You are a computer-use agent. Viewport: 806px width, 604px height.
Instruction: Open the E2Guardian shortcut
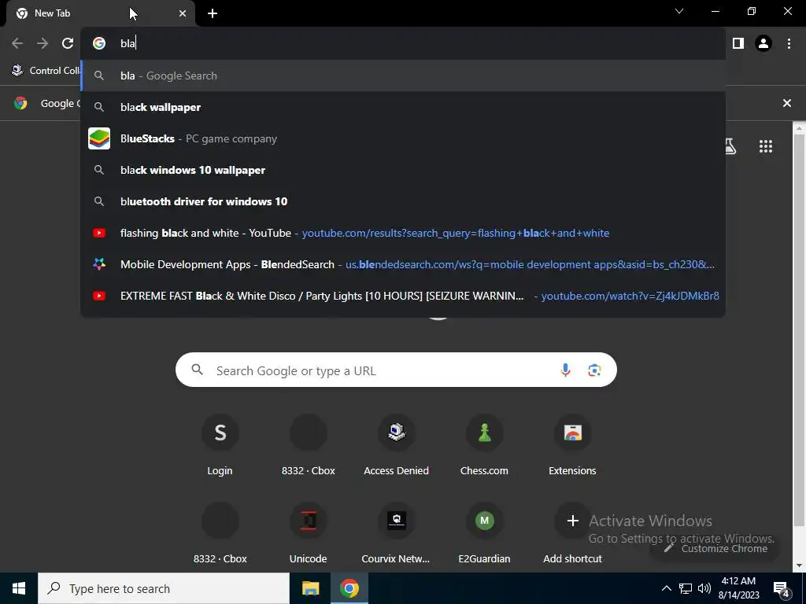coord(484,534)
